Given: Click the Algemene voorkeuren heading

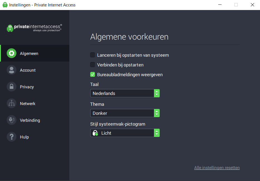Looking at the screenshot, I should 129,37.
